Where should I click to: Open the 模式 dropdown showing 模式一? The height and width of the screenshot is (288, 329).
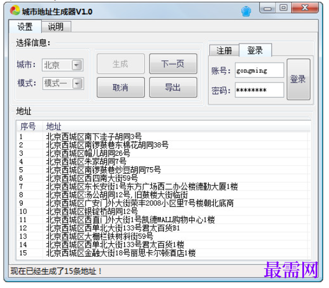click(63, 84)
